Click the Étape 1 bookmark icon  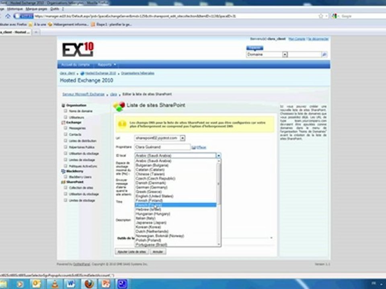[93, 24]
